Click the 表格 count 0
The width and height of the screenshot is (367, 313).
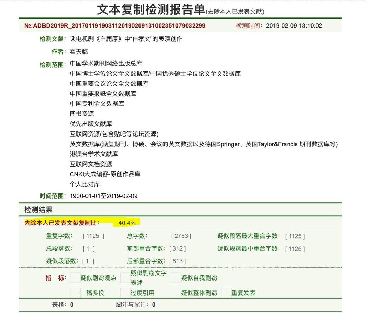point(72,305)
